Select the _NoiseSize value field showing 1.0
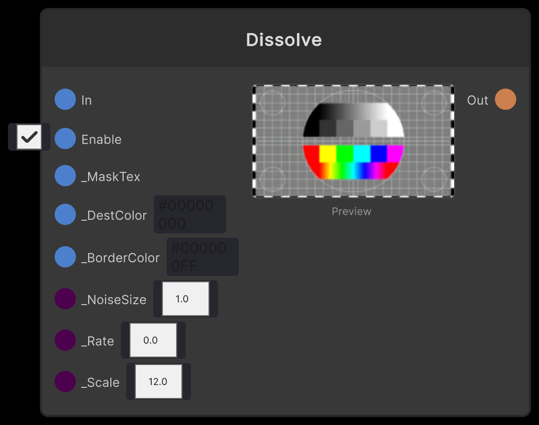539x425 pixels. (185, 298)
